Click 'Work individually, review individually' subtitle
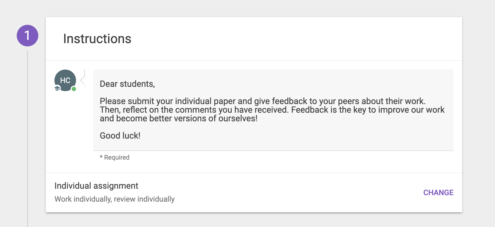Image resolution: width=495 pixels, height=227 pixels. (115, 199)
